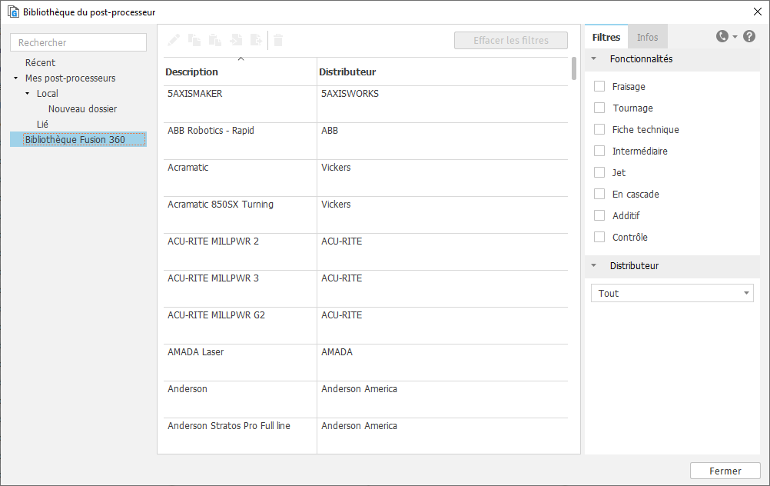The image size is (770, 486).
Task: Open the Distributeur Tout dropdown
Action: [x=672, y=294]
